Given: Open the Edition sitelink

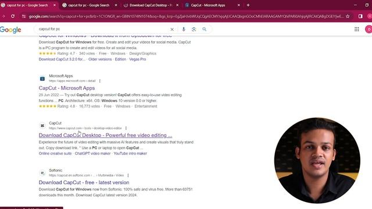Looking at the screenshot, I should tap(120, 59).
